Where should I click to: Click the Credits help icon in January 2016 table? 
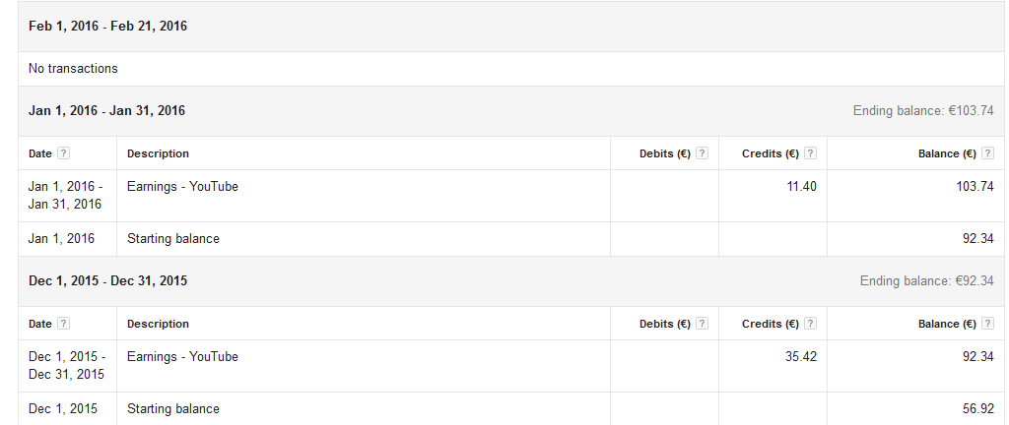point(810,153)
